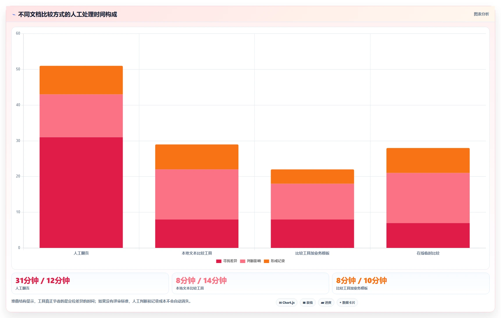Click the 本地文本比较工具 caption in the stat card
Image resolution: width=501 pixels, height=318 pixels.
(x=190, y=288)
